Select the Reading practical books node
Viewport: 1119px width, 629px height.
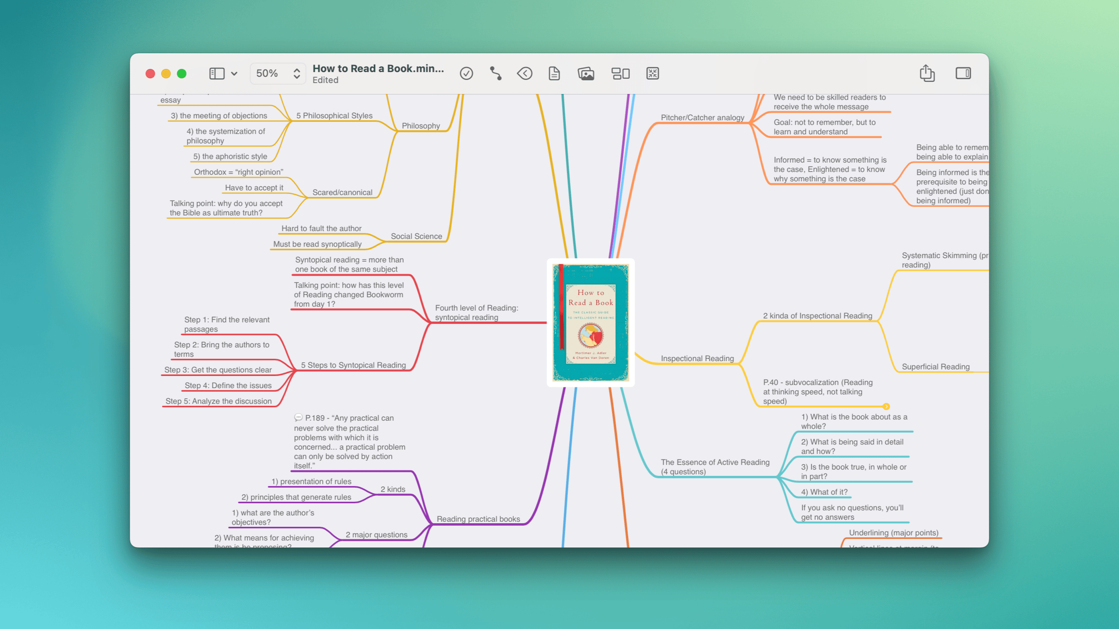coord(478,519)
